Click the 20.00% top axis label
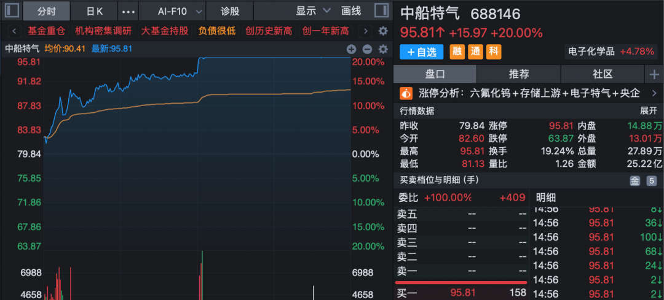664x300 pixels. (368, 62)
